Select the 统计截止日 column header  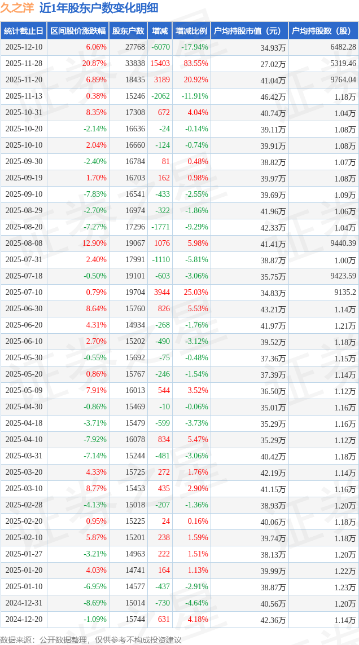(x=23, y=31)
